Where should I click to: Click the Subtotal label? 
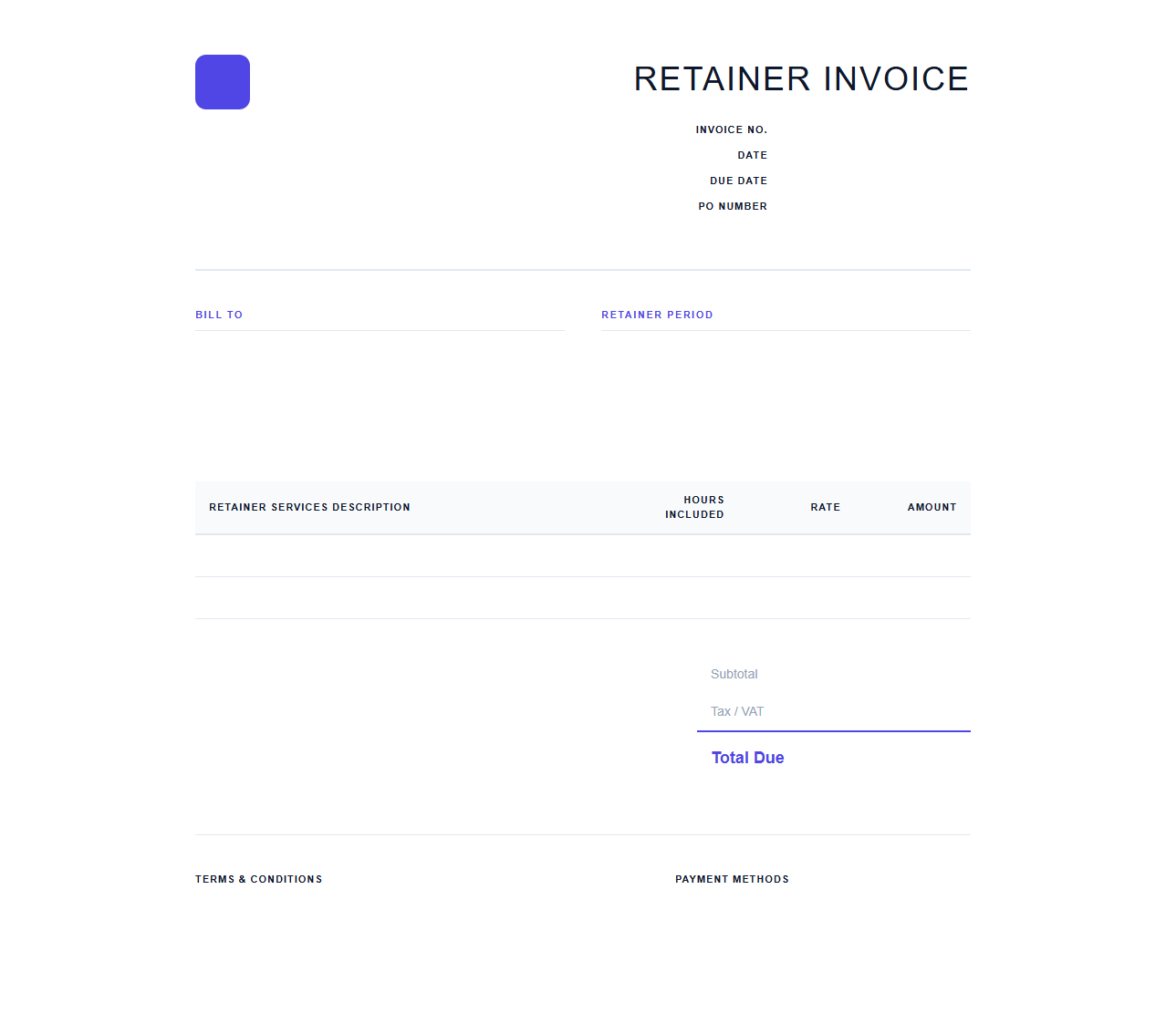click(734, 674)
